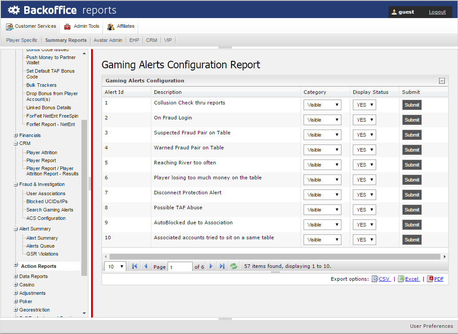Open Display Status dropdown for On Fraud Login

coord(364,120)
